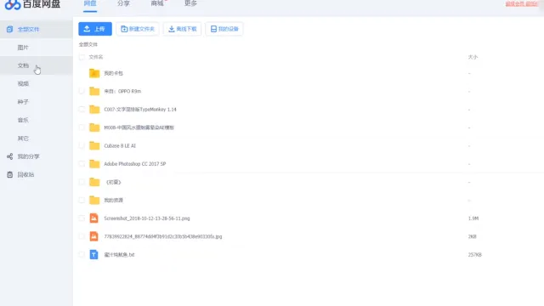Select 全部文件 in the sidebar
This screenshot has width=544, height=306.
(28, 29)
